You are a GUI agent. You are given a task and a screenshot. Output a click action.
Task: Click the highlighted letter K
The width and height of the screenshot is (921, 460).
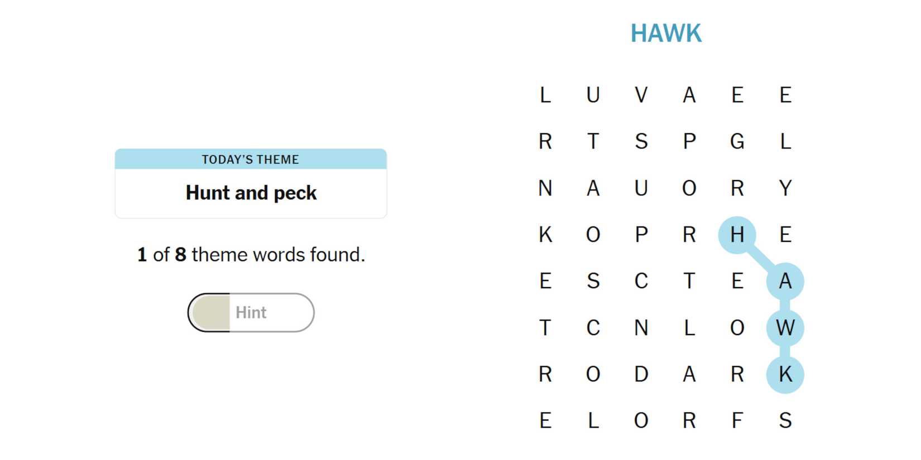(x=785, y=374)
